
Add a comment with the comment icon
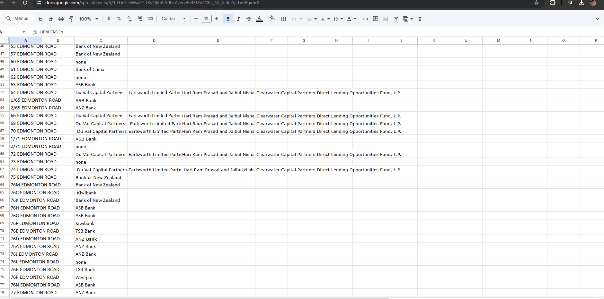coord(376,19)
